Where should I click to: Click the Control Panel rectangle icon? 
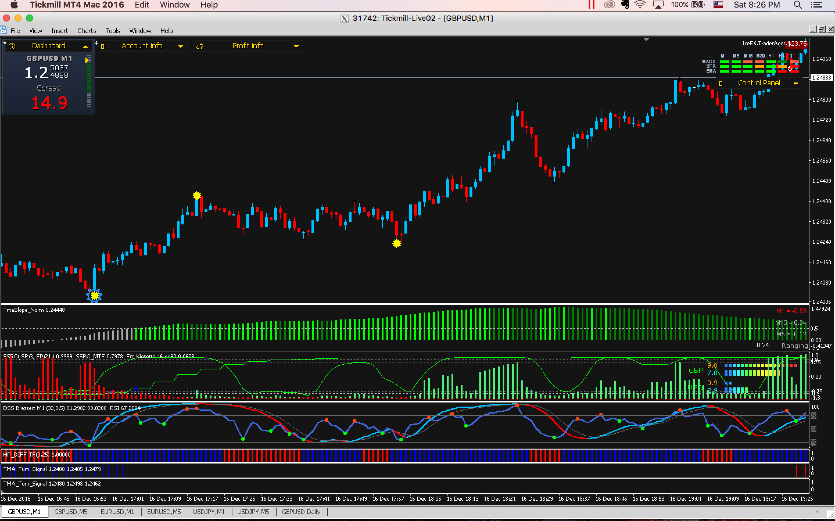click(x=721, y=83)
